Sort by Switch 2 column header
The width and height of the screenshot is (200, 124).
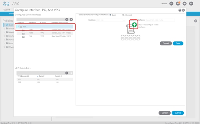tap(59, 76)
